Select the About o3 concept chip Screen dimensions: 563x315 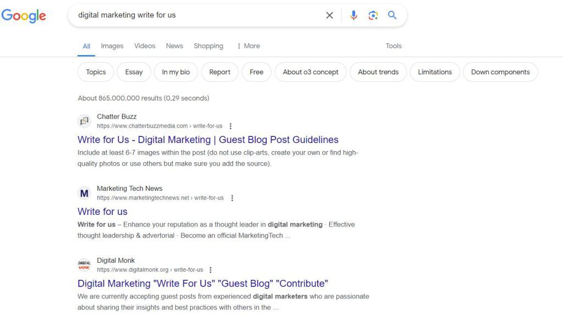pyautogui.click(x=311, y=72)
